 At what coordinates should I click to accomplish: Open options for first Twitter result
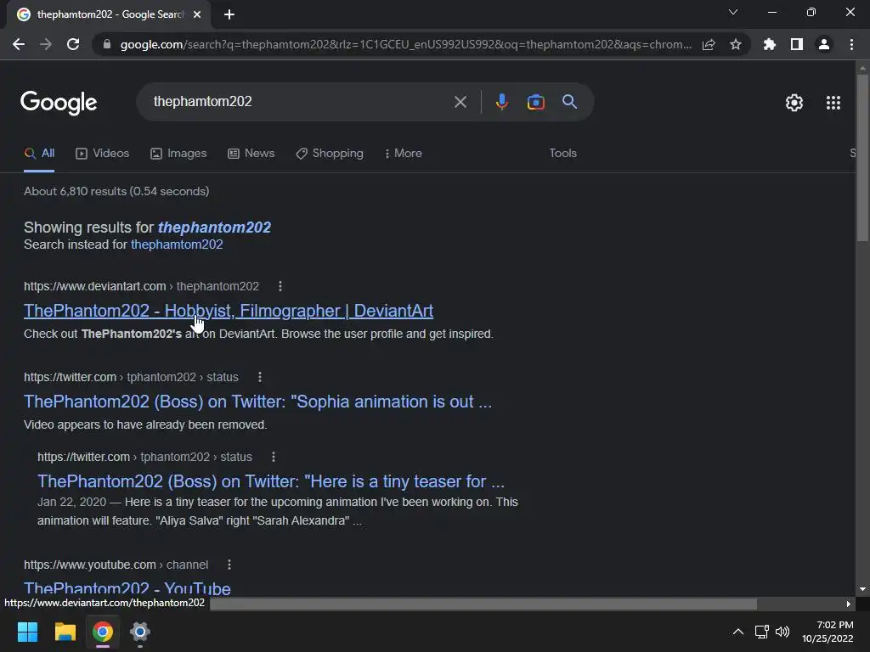coord(260,377)
